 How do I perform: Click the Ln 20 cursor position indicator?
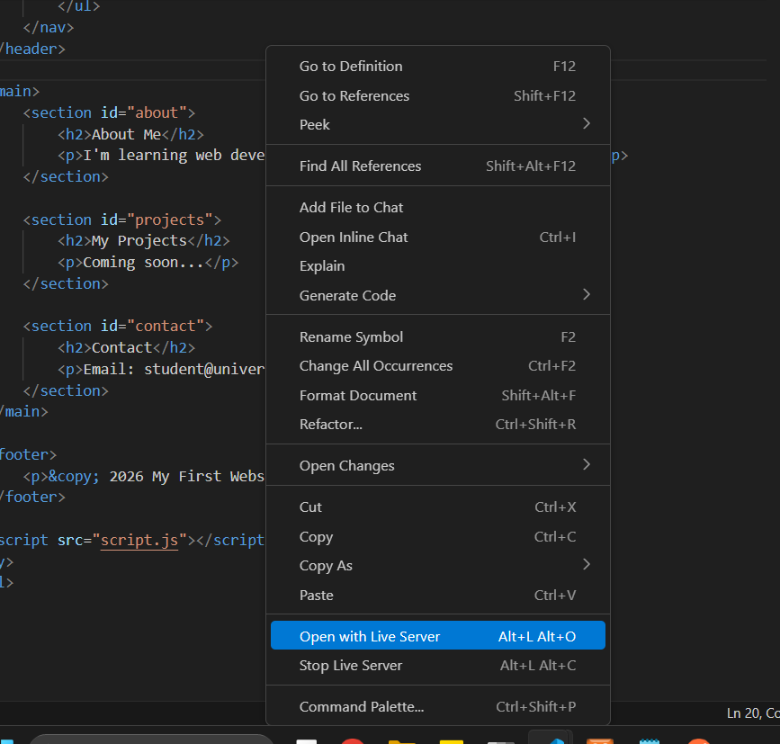pos(751,713)
